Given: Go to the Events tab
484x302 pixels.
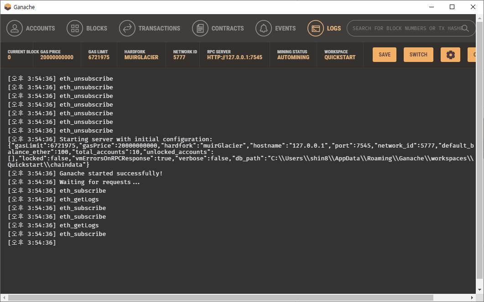Looking at the screenshot, I should coord(276,28).
